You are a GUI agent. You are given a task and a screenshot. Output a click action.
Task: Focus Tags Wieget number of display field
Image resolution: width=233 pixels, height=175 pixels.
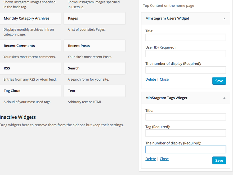click(186, 149)
